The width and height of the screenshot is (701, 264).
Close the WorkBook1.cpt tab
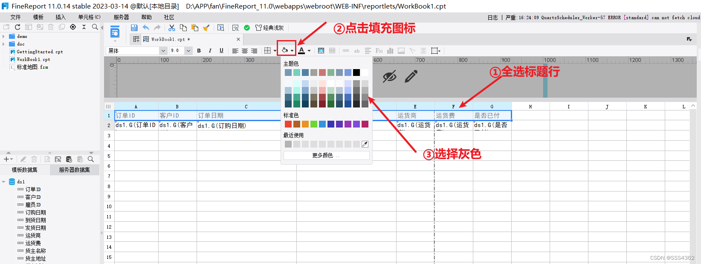(238, 39)
